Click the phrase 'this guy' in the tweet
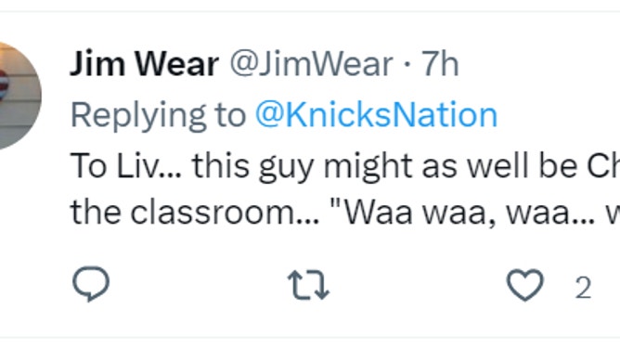Viewport: 620px width, 349px height. (x=253, y=167)
